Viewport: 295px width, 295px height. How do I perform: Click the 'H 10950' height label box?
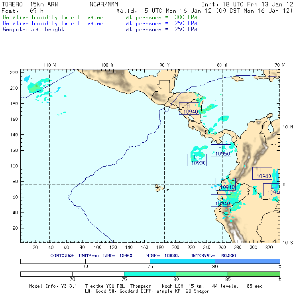[221, 151]
